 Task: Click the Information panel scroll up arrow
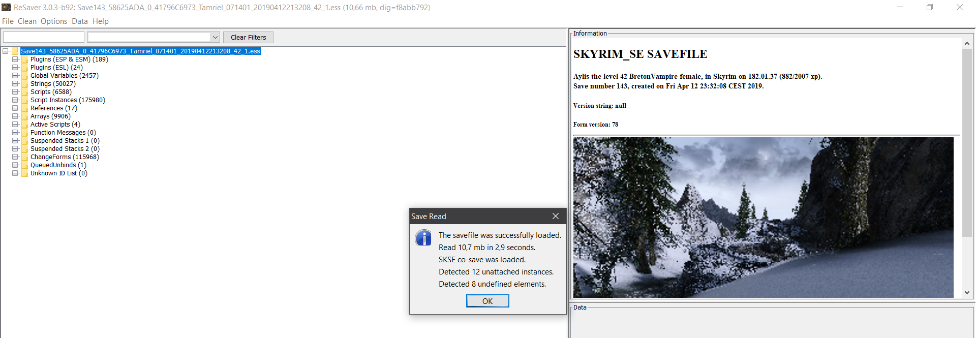[x=967, y=44]
